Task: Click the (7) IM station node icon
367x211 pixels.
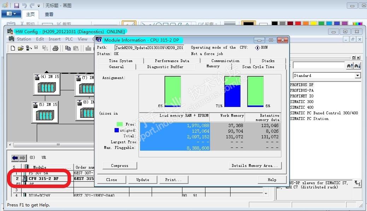Action: tap(85, 85)
